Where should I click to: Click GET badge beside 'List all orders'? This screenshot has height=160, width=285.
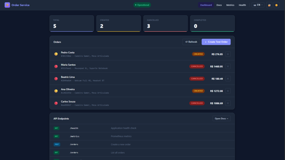[56, 153]
